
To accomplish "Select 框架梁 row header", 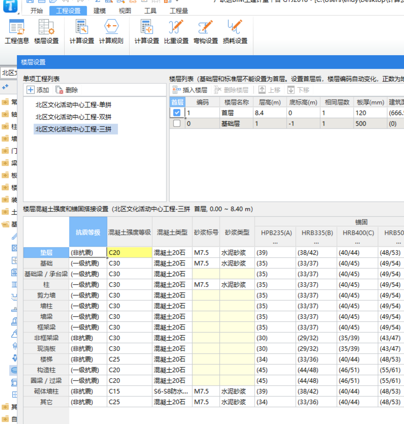I will (46, 327).
